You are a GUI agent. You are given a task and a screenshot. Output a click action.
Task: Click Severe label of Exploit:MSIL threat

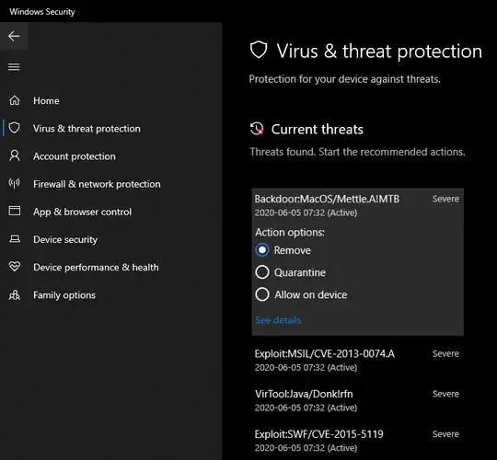[x=445, y=353]
